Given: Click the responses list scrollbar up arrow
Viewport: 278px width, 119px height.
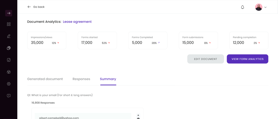Looking at the screenshot, I should coord(138,115).
